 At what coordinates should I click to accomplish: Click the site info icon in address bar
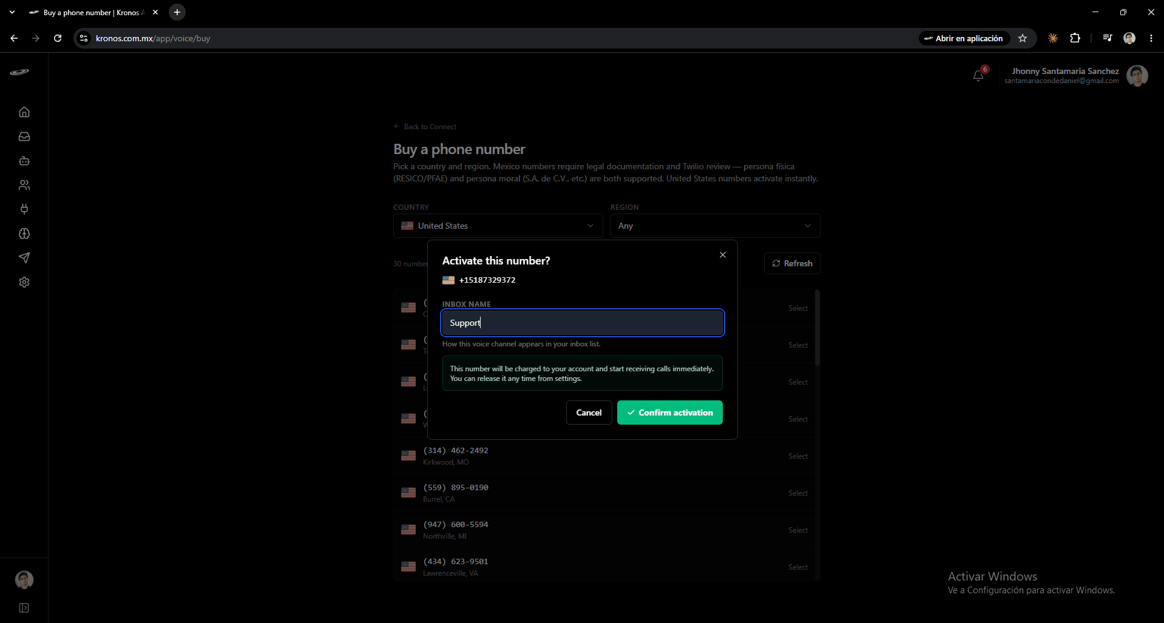84,38
